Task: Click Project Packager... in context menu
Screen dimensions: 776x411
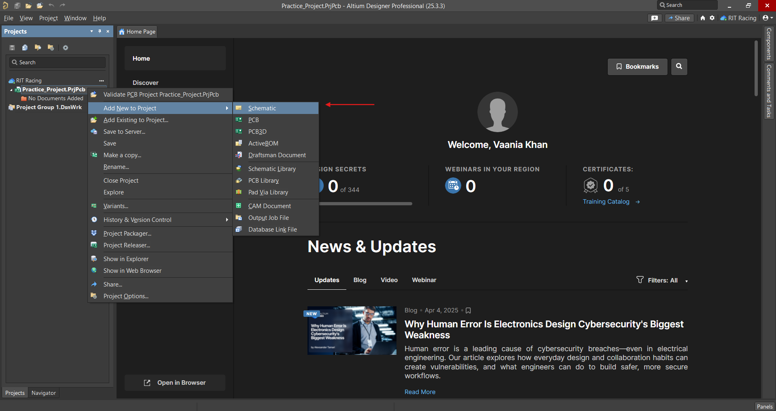Action: pyautogui.click(x=160, y=234)
